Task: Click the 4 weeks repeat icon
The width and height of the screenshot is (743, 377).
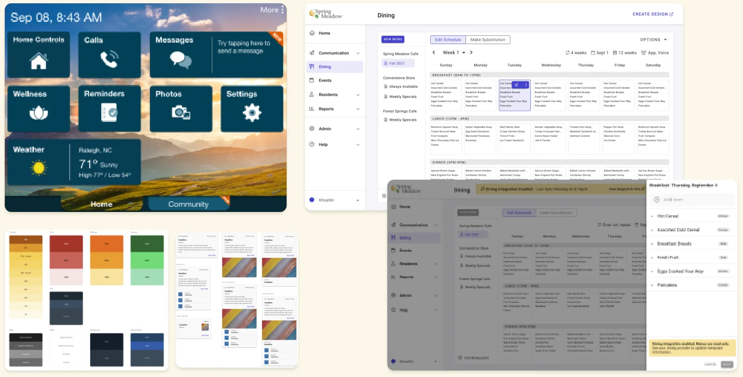Action: (567, 53)
